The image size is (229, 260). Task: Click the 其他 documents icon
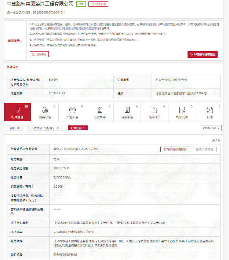coord(210,110)
